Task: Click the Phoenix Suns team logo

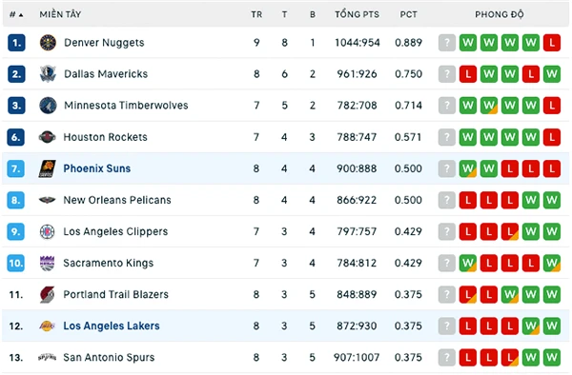Action: point(48,168)
